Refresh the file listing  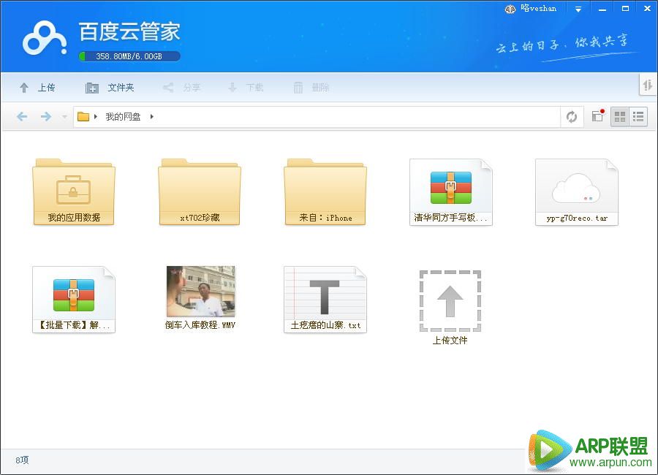click(x=572, y=117)
